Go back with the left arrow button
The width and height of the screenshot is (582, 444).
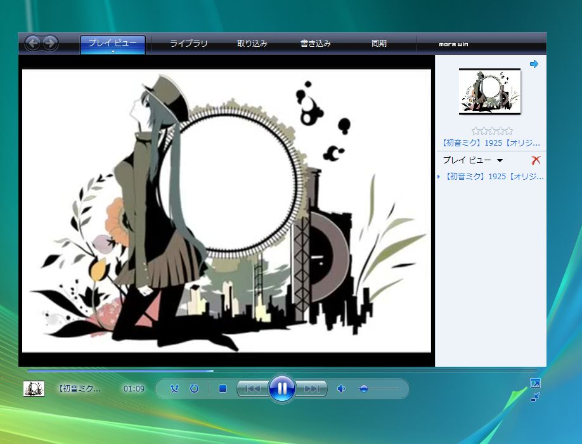coord(33,44)
